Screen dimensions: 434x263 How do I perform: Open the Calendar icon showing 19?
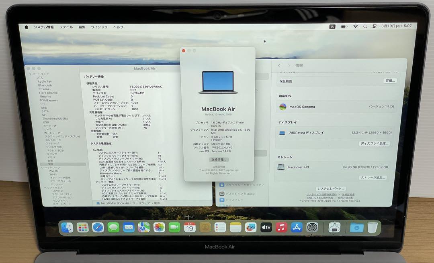pyautogui.click(x=190, y=227)
